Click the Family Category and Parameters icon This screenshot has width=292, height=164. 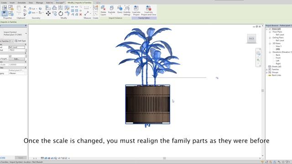pyautogui.click(x=11, y=8)
